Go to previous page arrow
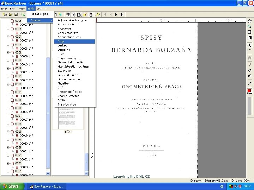The width and height of the screenshot is (254, 190). [x=111, y=15]
